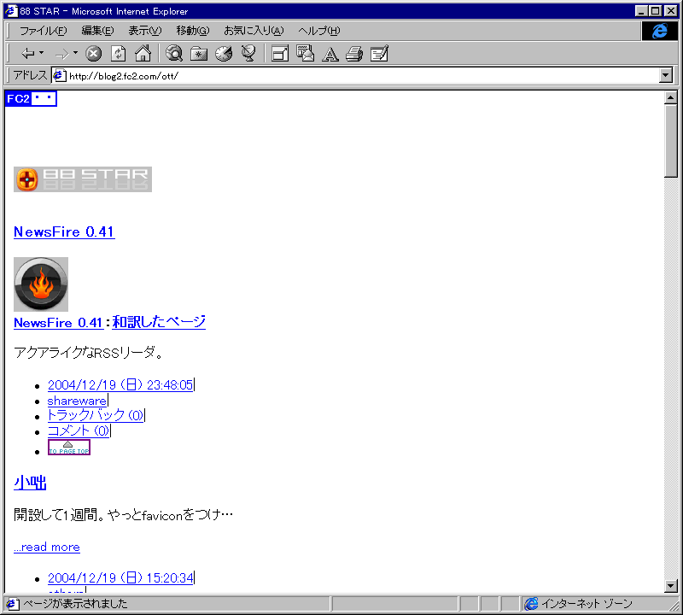Click the 88 STAR banner image
The width and height of the screenshot is (683, 615).
(x=83, y=179)
